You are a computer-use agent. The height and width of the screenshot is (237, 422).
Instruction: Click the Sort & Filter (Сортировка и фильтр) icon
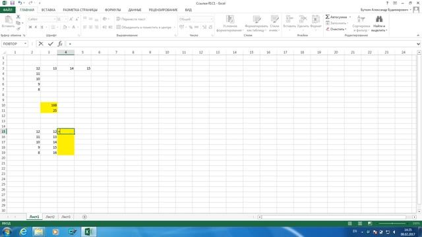pos(361,19)
